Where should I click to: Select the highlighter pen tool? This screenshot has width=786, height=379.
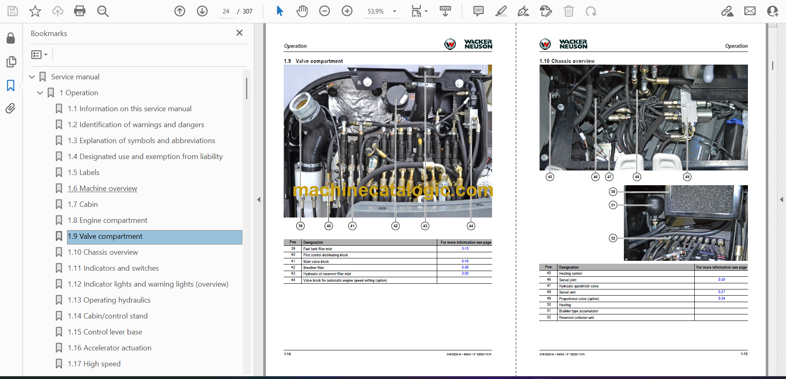tap(501, 11)
